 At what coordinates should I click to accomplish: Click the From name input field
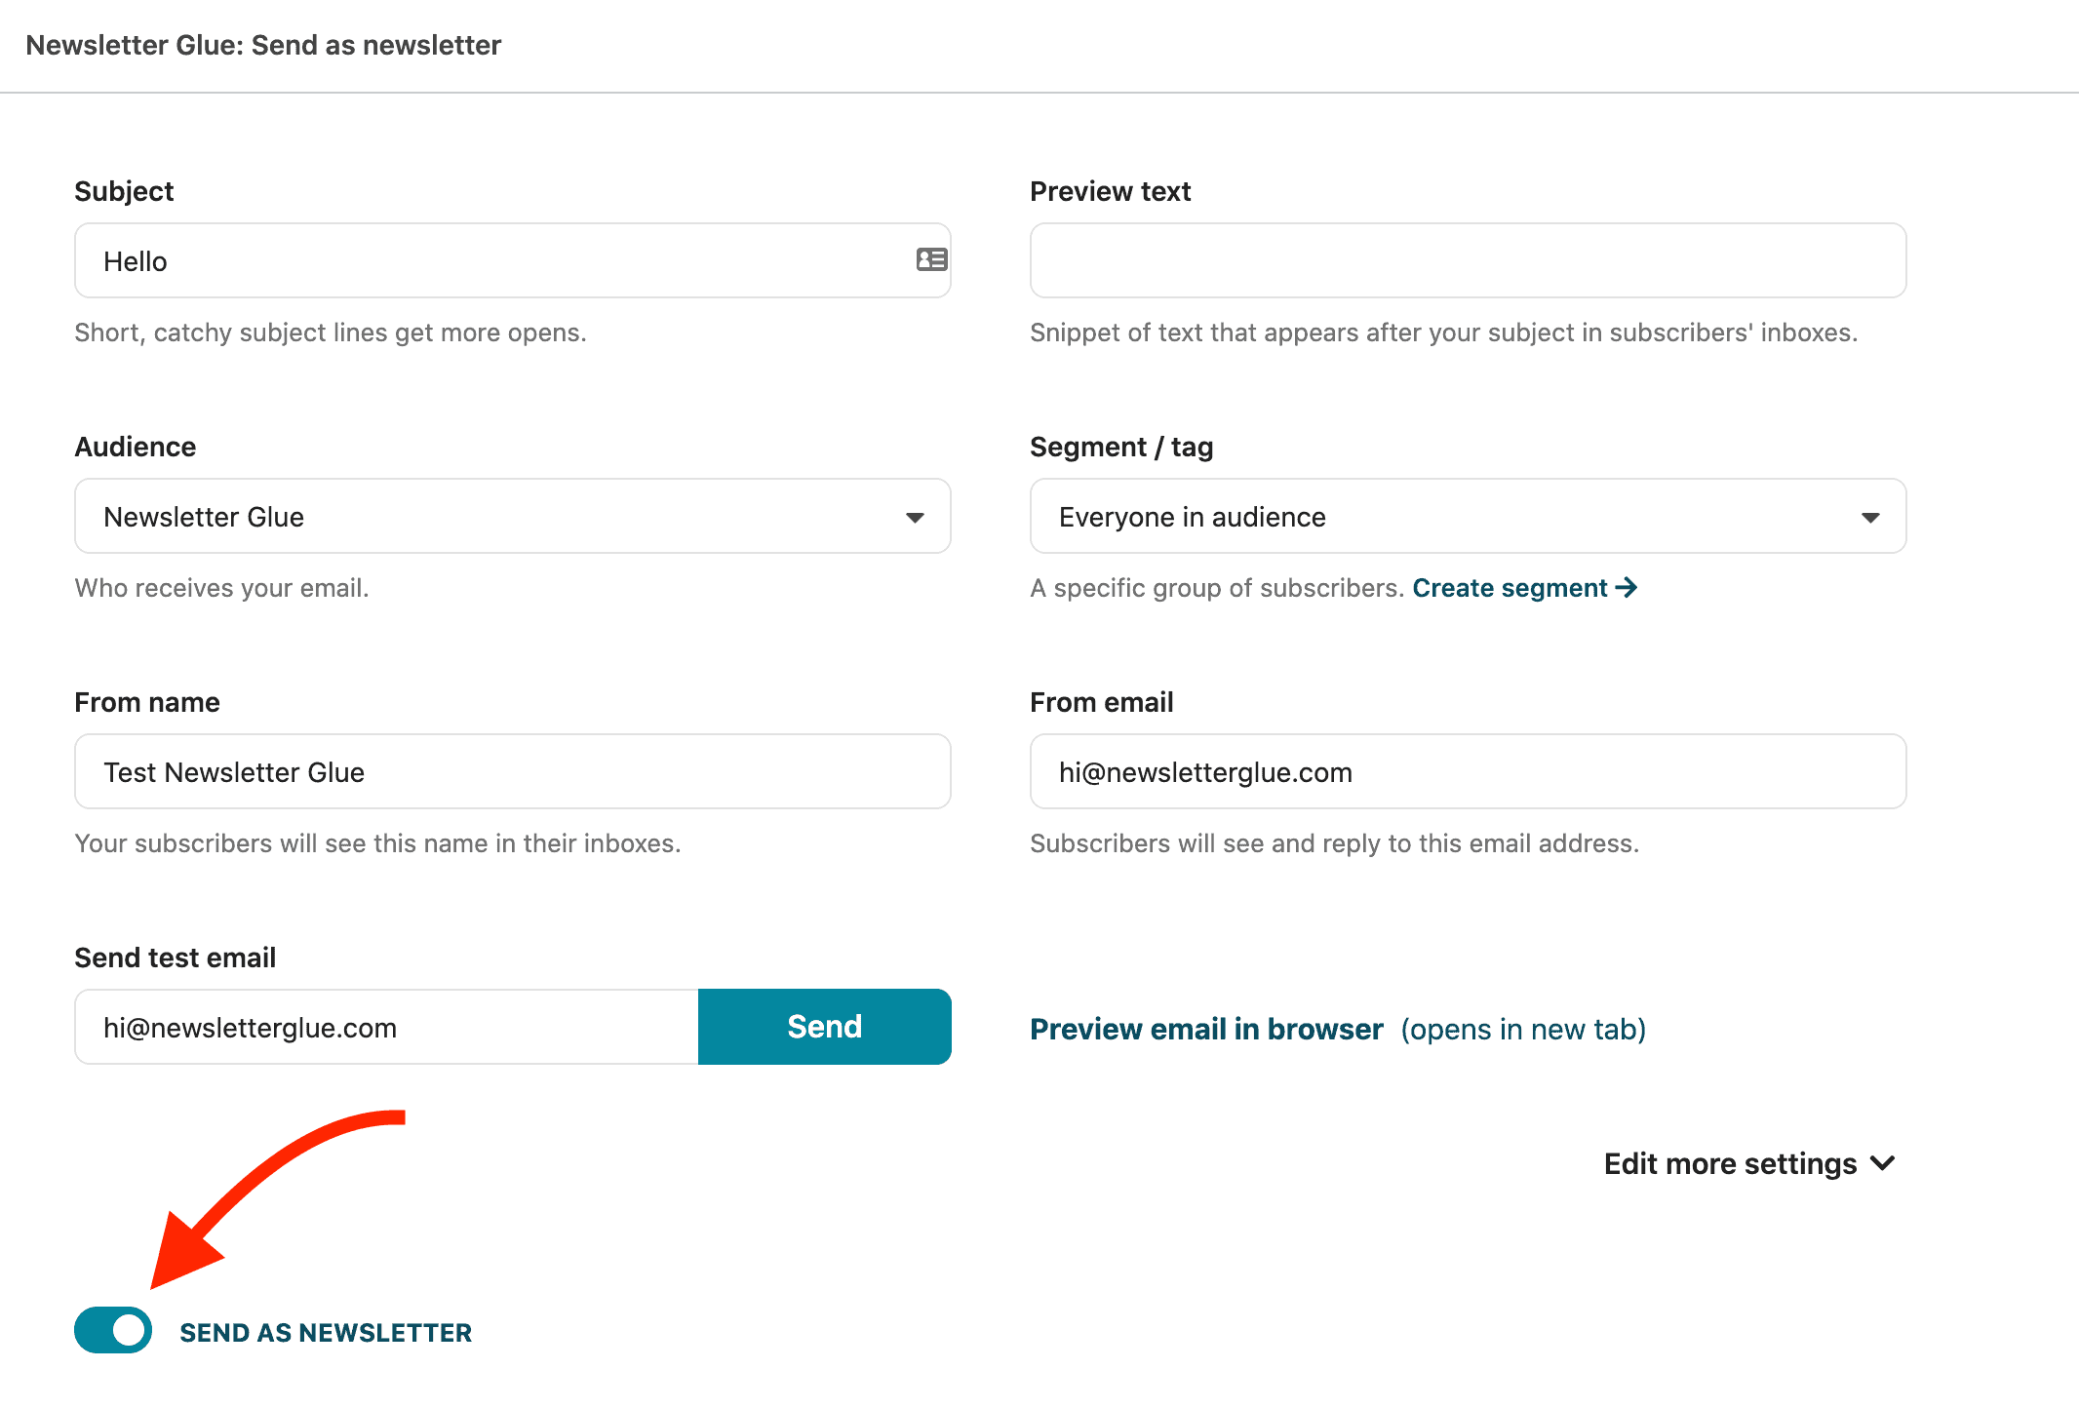[513, 771]
